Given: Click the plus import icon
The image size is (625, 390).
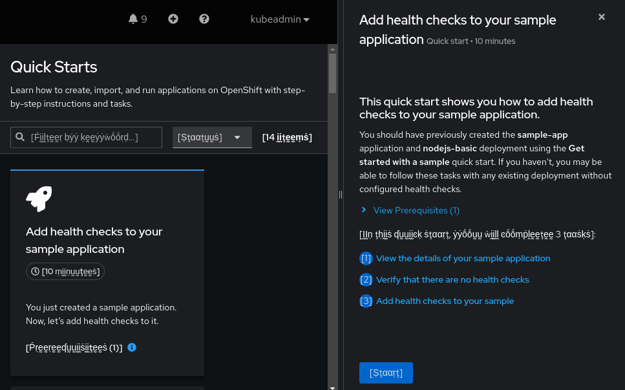Looking at the screenshot, I should click(173, 19).
